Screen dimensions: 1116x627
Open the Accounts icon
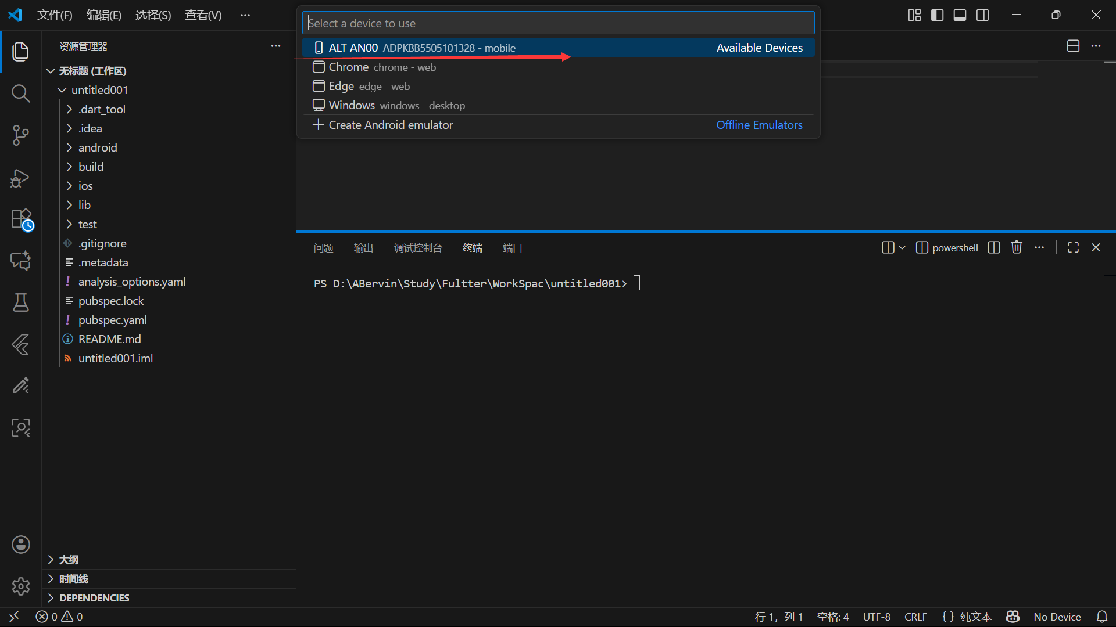point(20,545)
